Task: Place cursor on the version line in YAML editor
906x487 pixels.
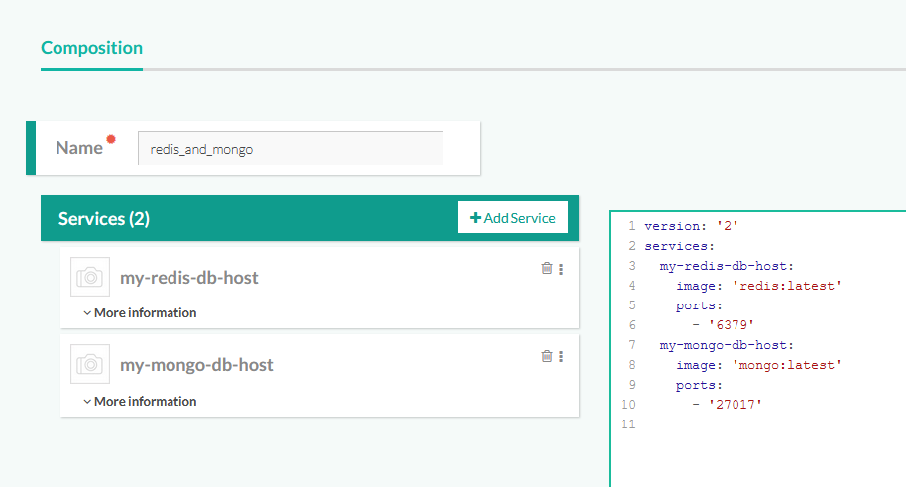Action: point(691,226)
